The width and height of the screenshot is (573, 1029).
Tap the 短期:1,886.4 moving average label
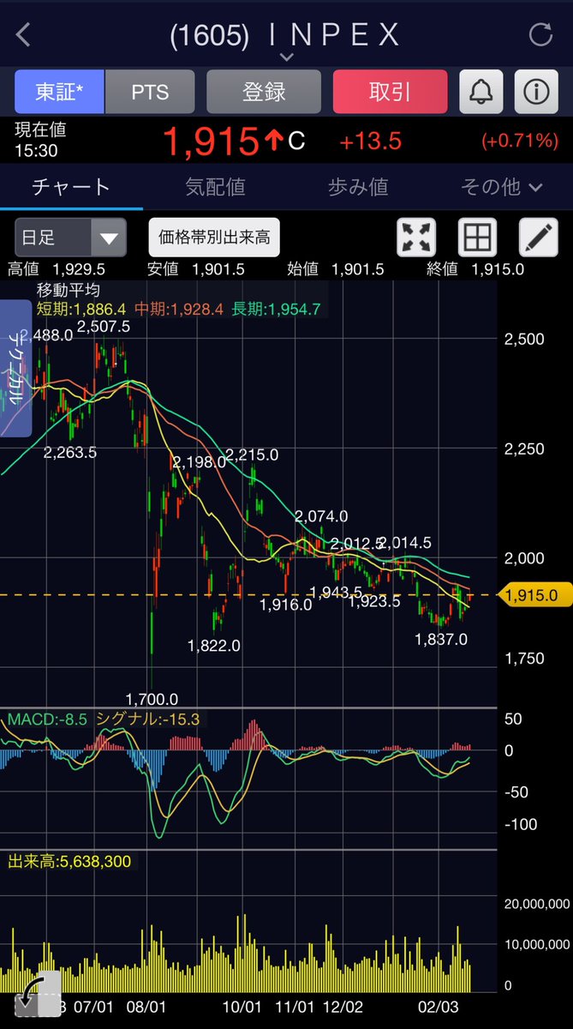pos(82,309)
